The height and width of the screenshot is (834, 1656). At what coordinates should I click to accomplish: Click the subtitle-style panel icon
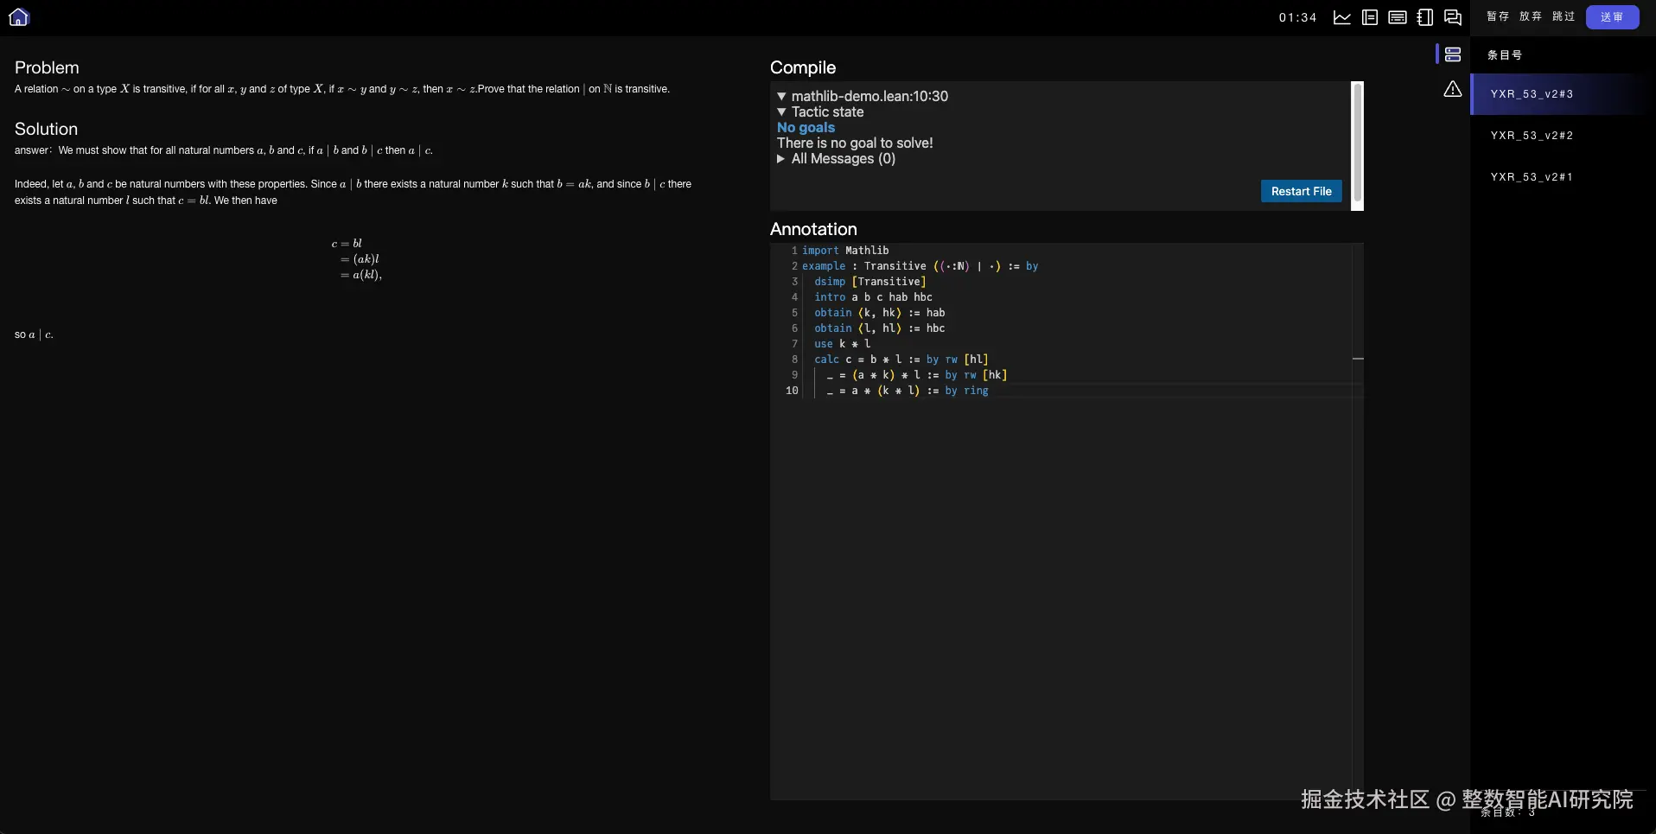click(x=1398, y=17)
